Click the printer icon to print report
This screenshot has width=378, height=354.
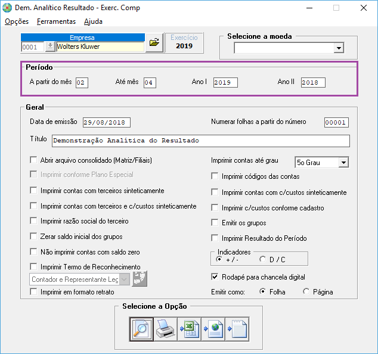tap(165, 329)
